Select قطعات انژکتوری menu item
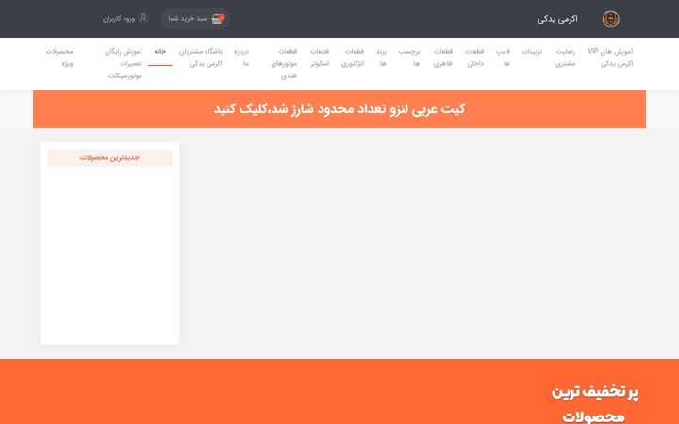Image resolution: width=679 pixels, height=424 pixels. tap(353, 57)
